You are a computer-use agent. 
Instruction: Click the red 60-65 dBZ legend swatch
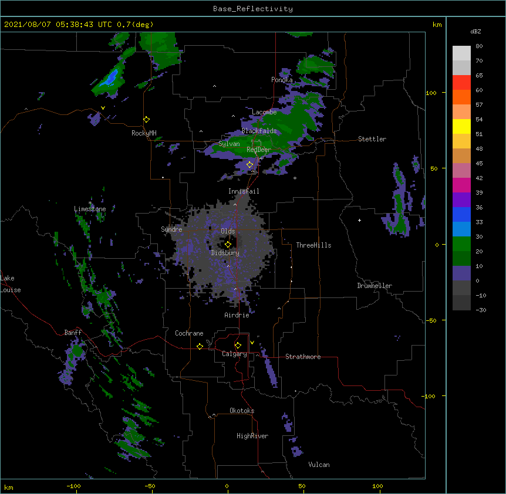(461, 82)
